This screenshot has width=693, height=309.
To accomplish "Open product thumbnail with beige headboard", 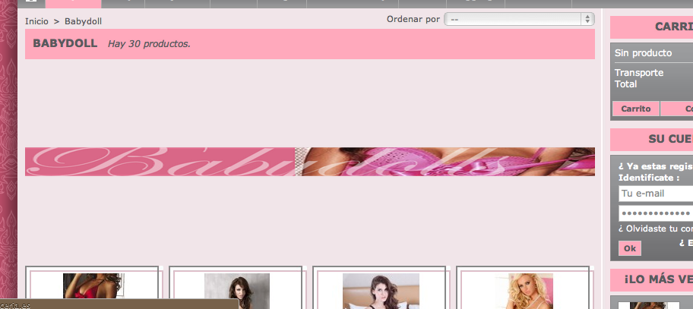I will click(x=381, y=291).
